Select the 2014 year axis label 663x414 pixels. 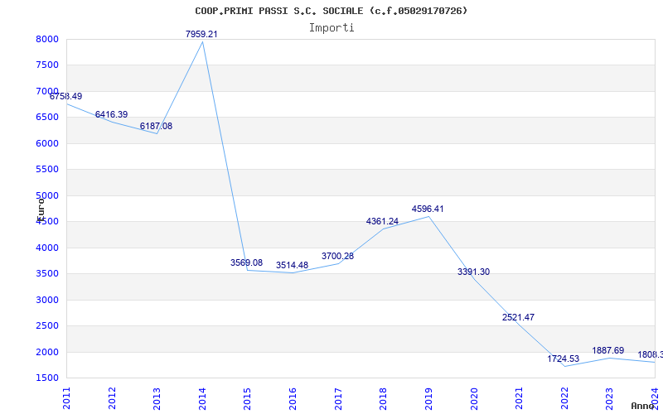(203, 396)
